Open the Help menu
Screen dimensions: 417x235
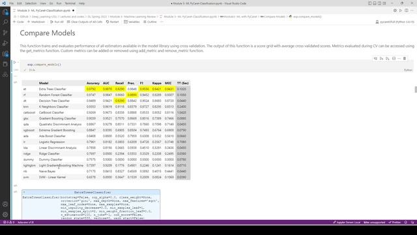(x=81, y=3)
